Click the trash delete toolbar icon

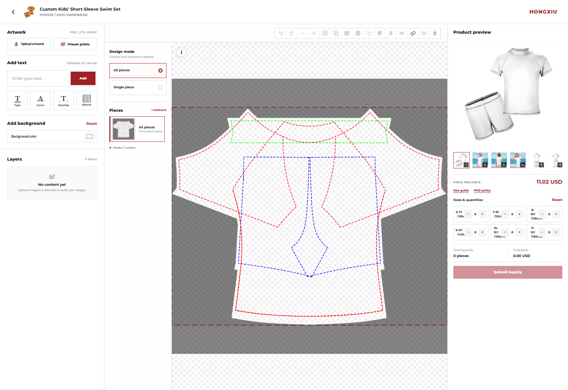point(435,33)
